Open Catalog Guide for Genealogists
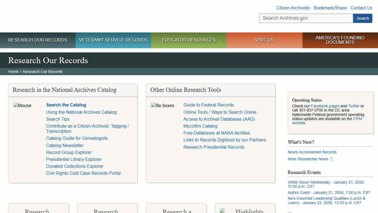This screenshot has width=378, height=213. (77, 138)
